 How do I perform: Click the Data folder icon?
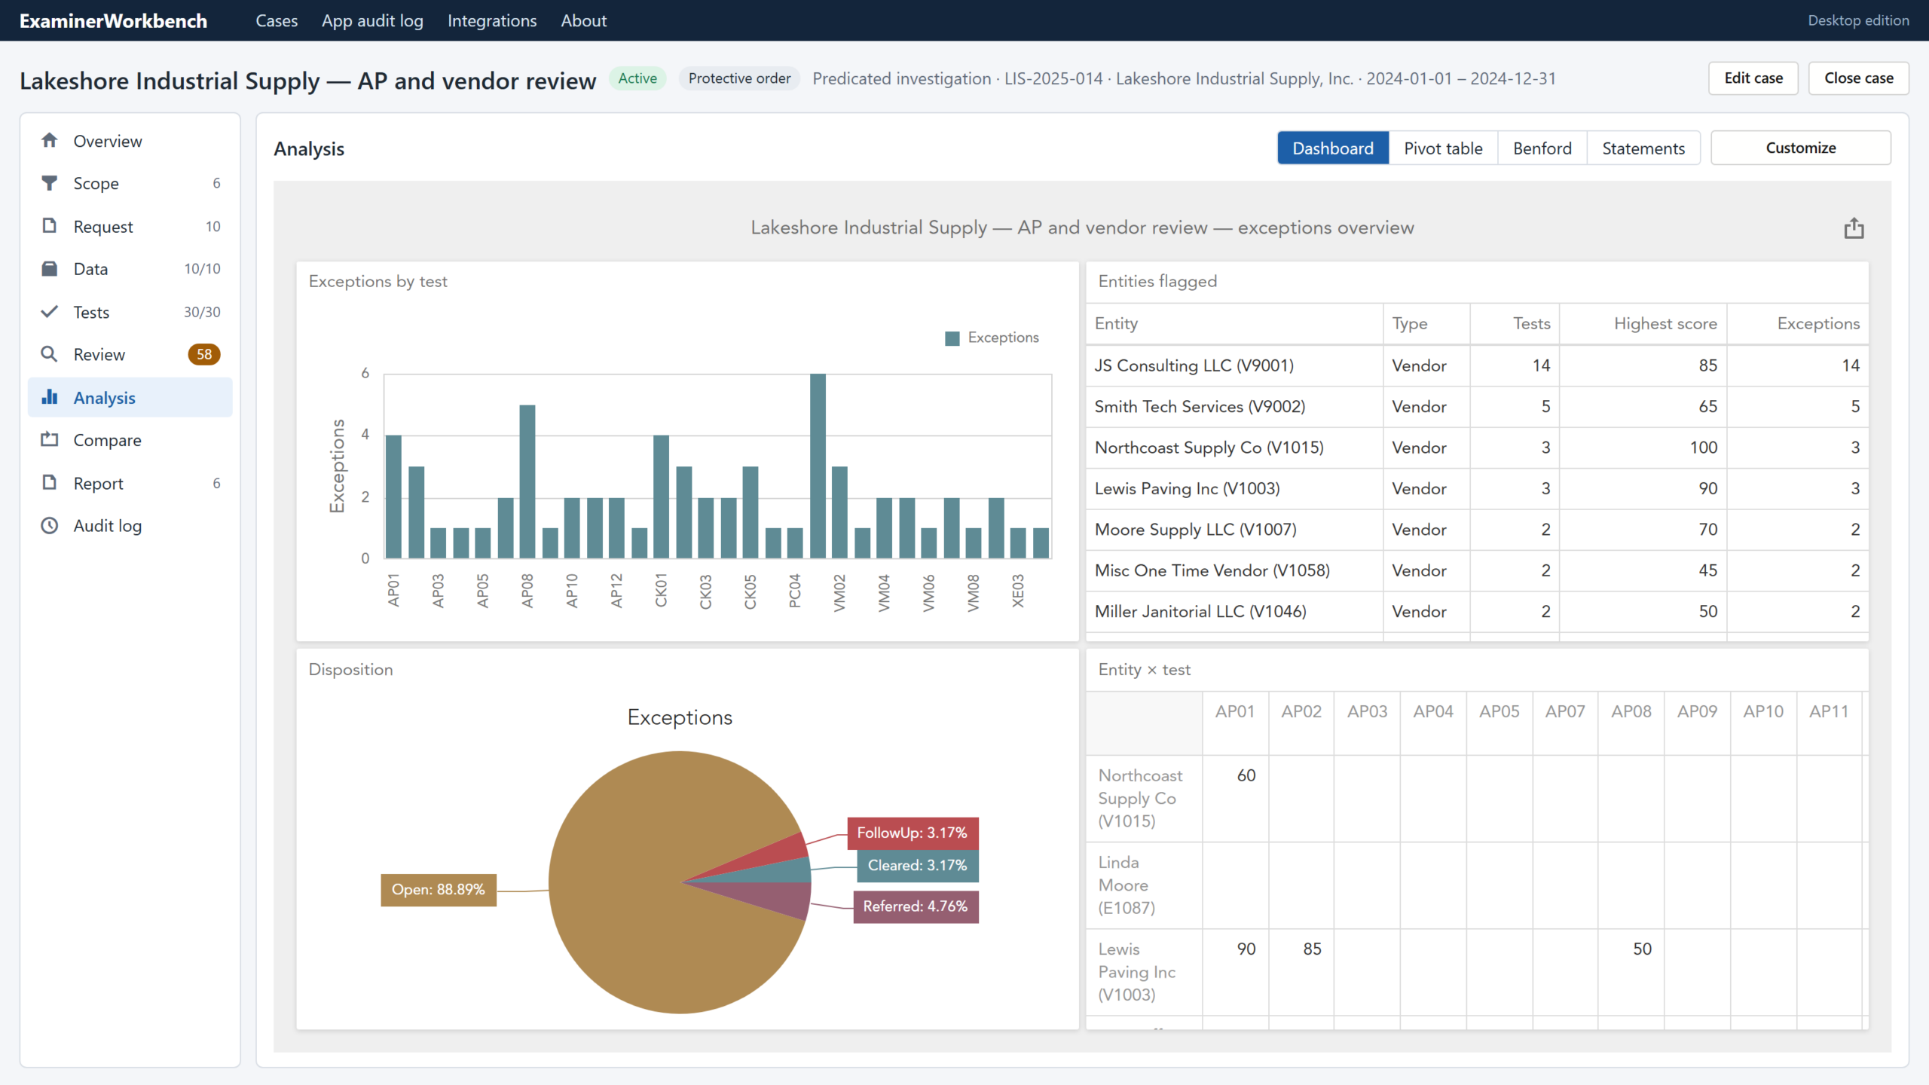50,269
